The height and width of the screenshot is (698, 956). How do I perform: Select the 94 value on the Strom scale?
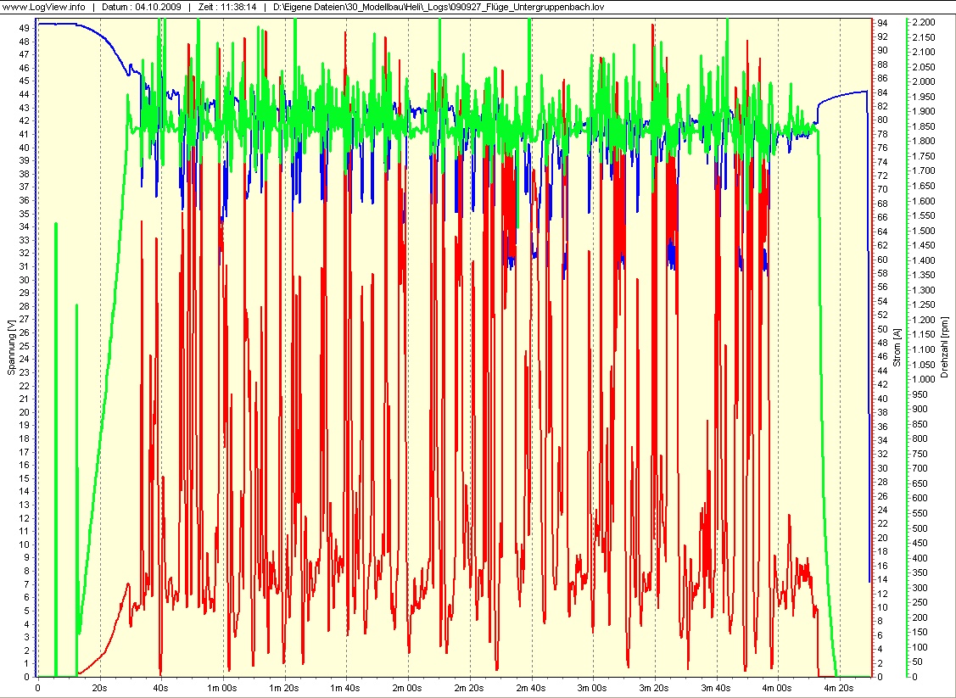881,23
